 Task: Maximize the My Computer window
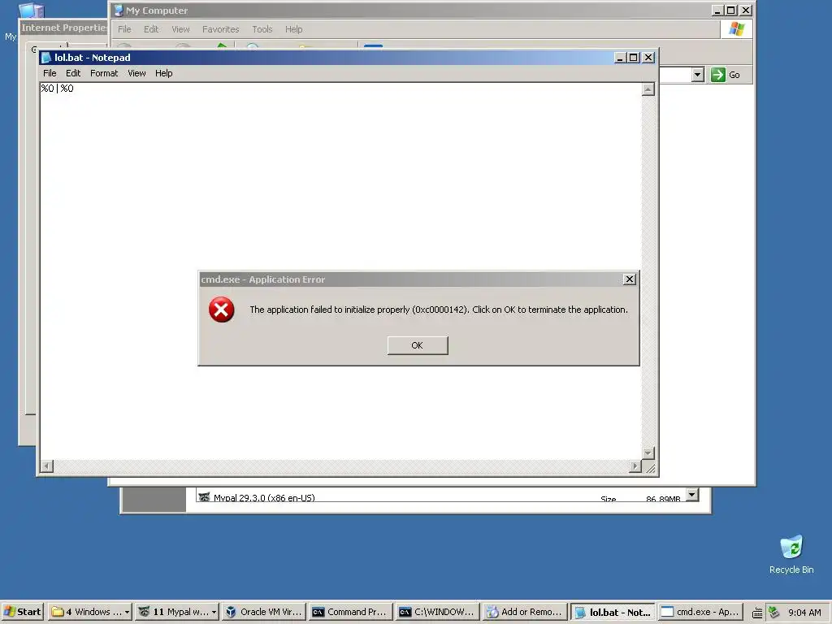pos(730,10)
